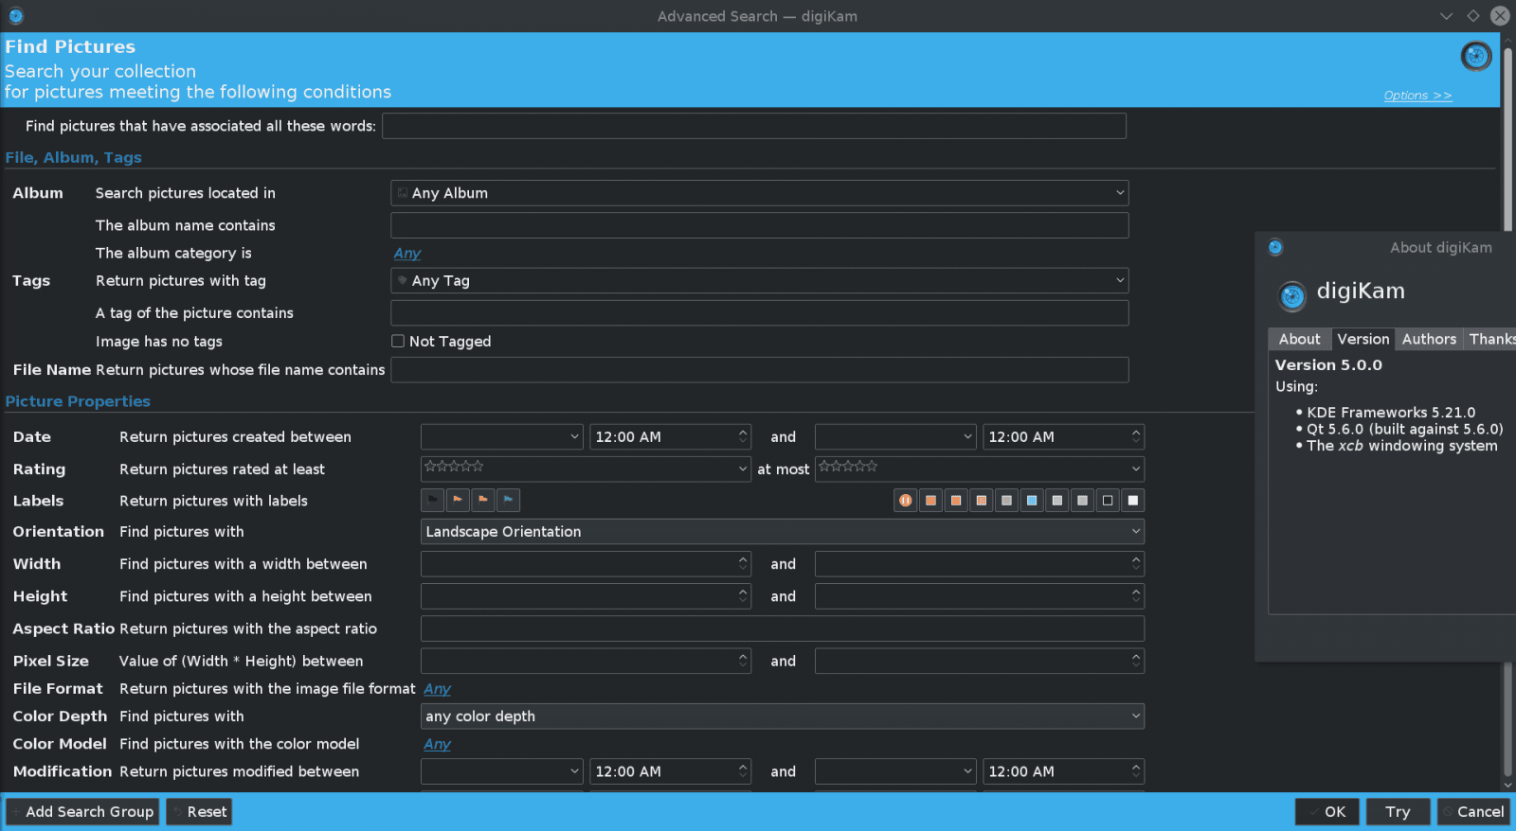Click the minimum width spinbox arrows
1516x831 pixels.
[x=743, y=564]
